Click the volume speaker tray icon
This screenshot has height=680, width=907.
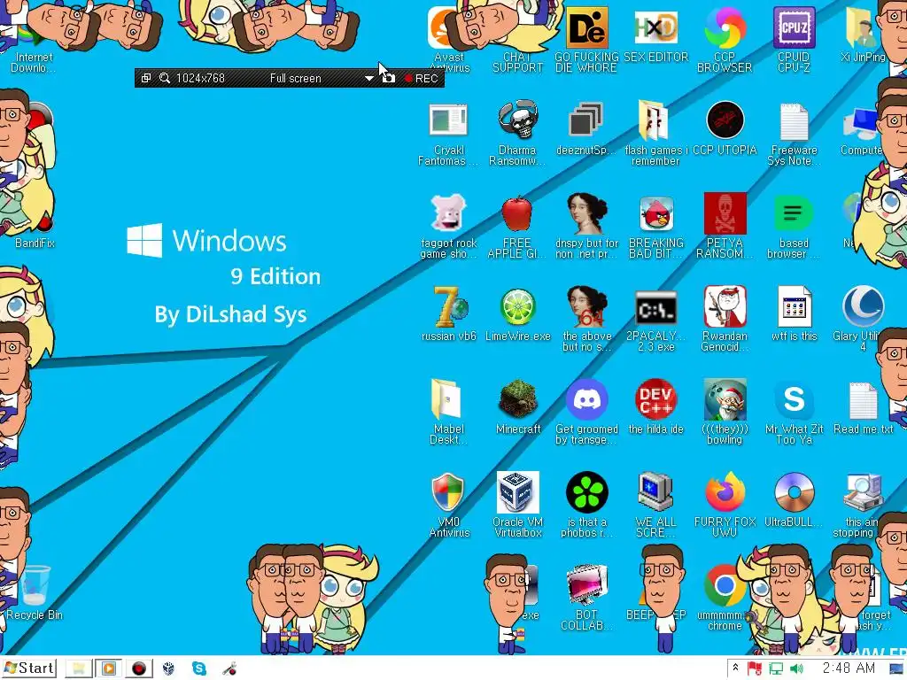pos(796,669)
